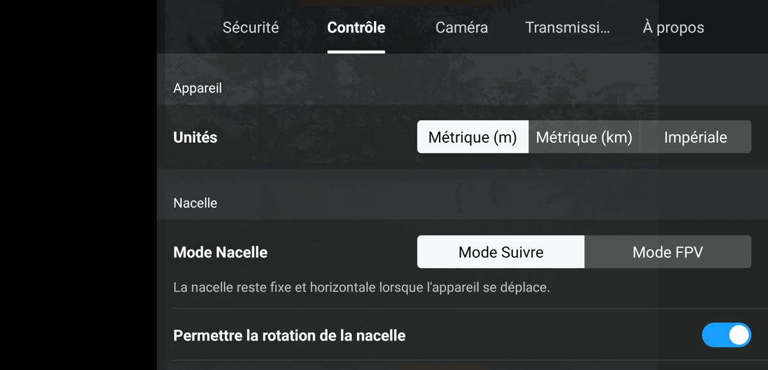Select Mode Suivre for the gimbal
The width and height of the screenshot is (768, 370).
pos(500,252)
